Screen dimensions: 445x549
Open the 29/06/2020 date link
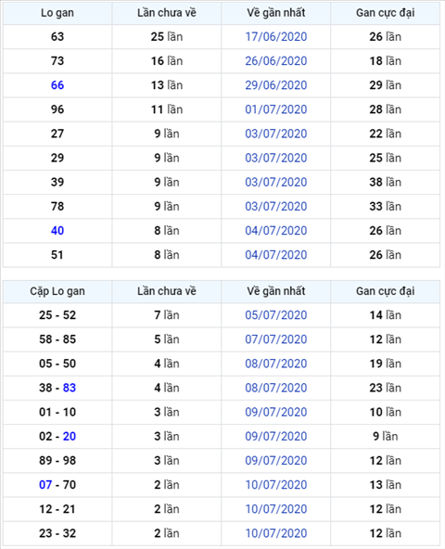pyautogui.click(x=276, y=85)
